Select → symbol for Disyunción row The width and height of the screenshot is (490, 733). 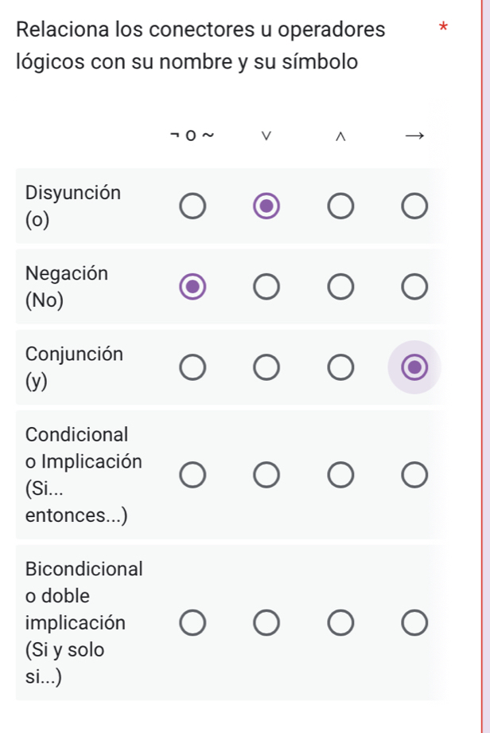[x=414, y=207]
